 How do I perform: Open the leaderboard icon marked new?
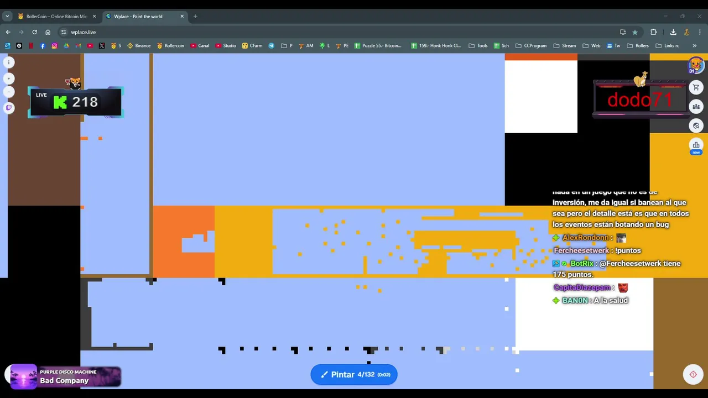696,146
